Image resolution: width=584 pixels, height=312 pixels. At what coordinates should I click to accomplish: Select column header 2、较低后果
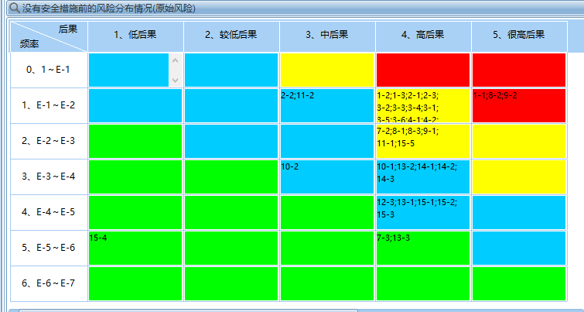[x=231, y=36]
